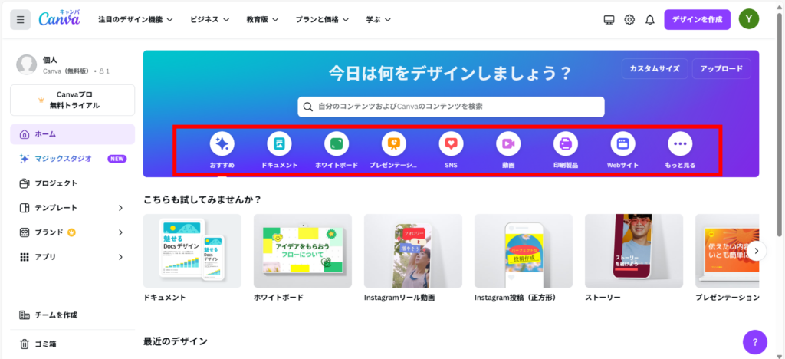Open the settings gear icon
This screenshot has width=785, height=359.
click(629, 19)
